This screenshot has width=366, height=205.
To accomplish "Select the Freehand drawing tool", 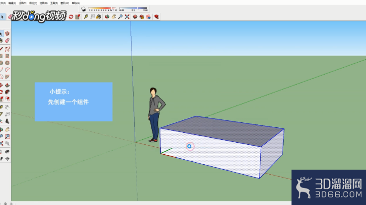I will tap(7, 49).
